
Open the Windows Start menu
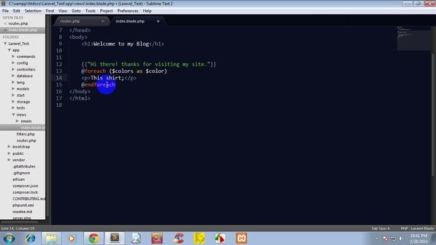click(x=9, y=238)
